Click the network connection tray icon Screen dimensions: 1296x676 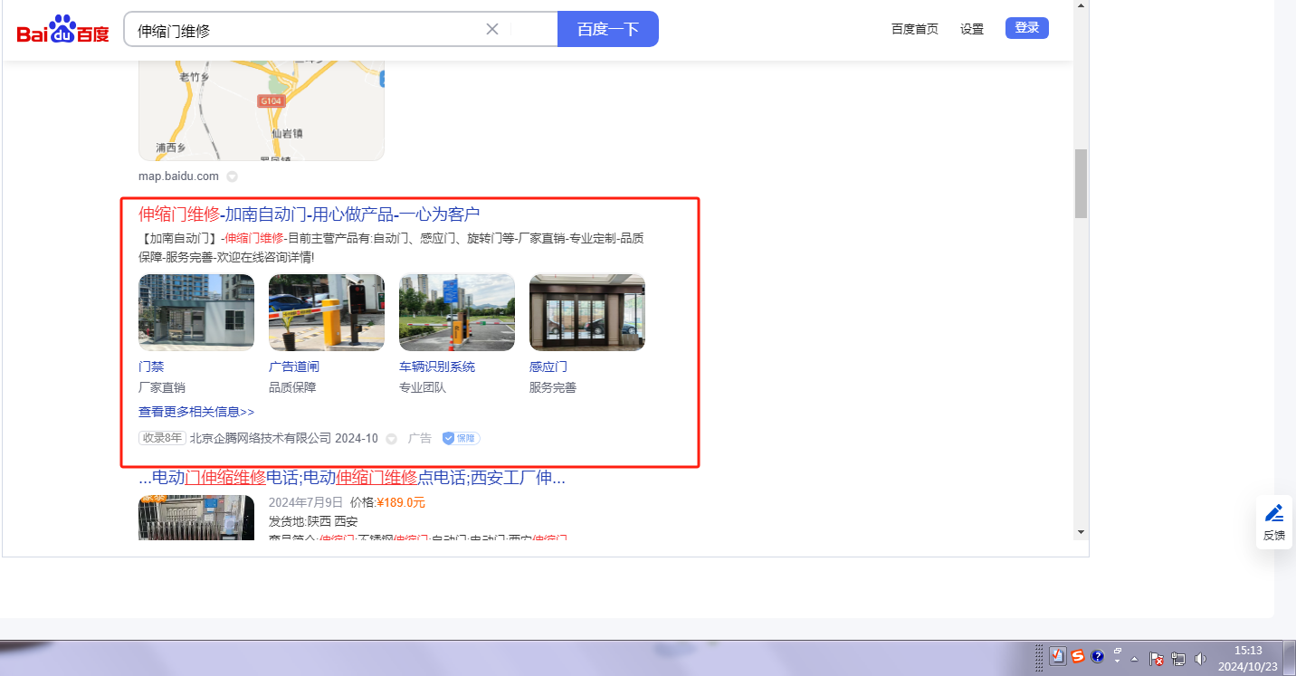click(x=1178, y=660)
